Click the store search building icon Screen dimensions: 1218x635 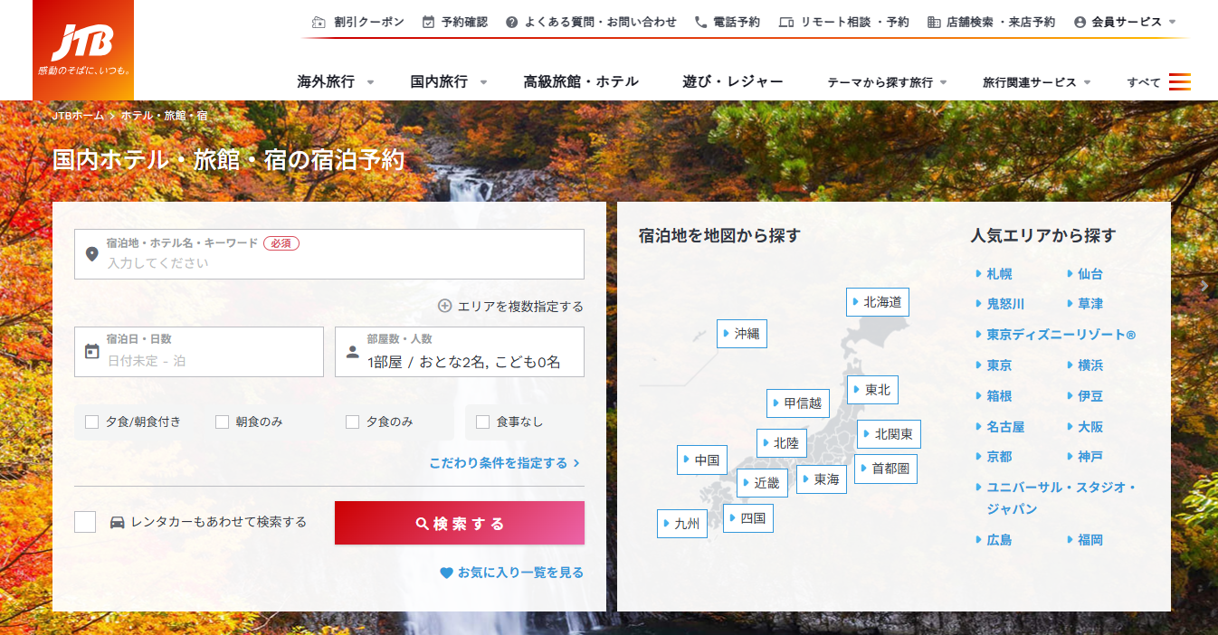pos(934,22)
